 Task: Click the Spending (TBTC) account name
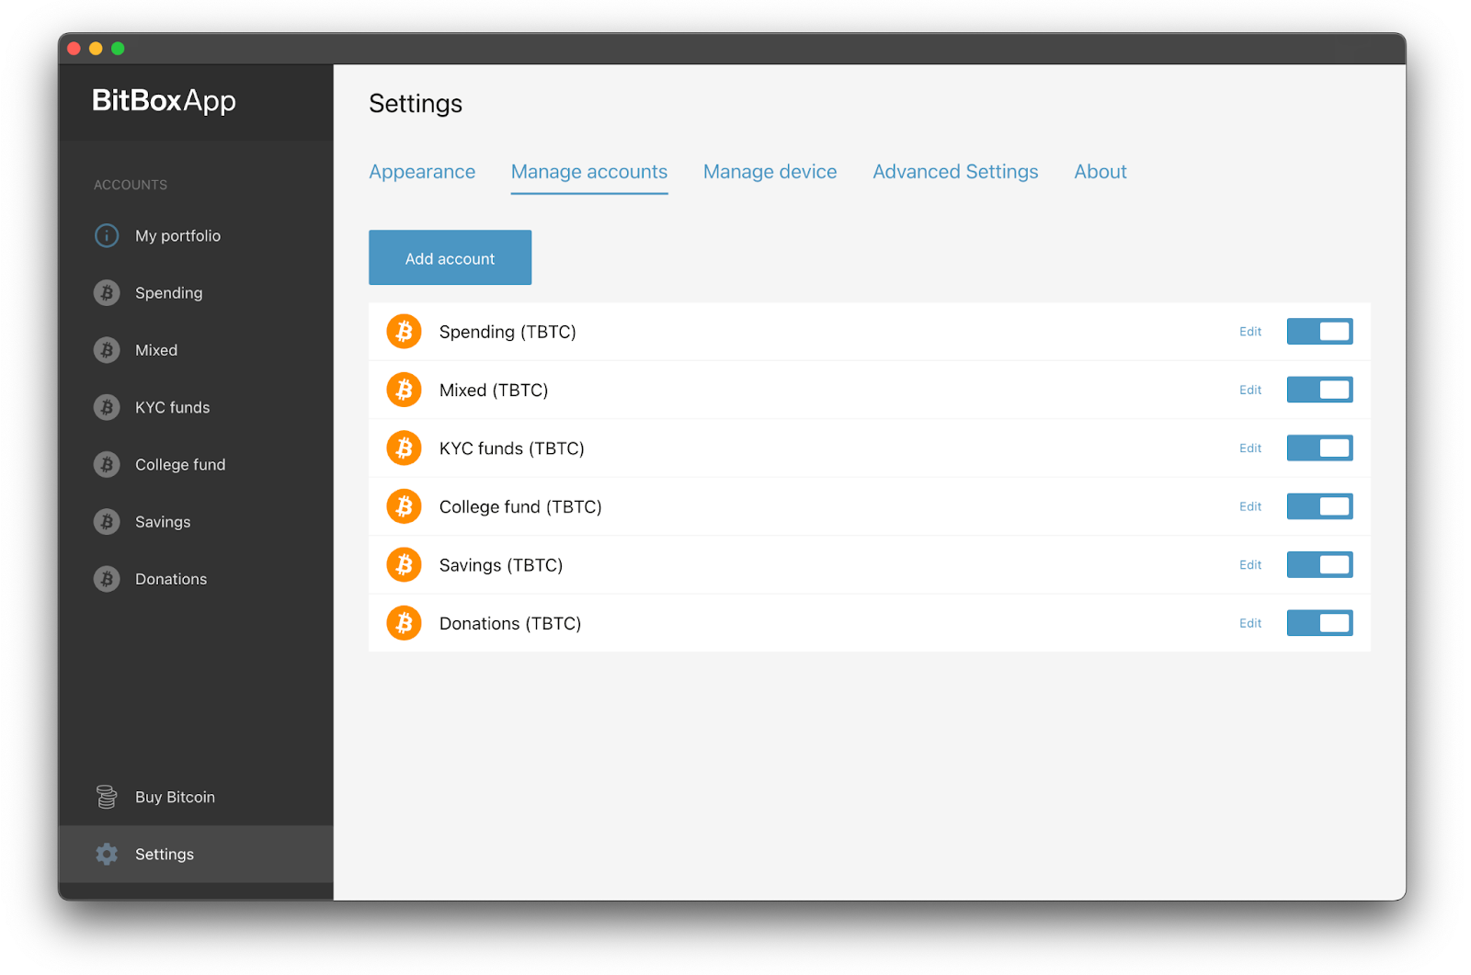click(x=507, y=332)
